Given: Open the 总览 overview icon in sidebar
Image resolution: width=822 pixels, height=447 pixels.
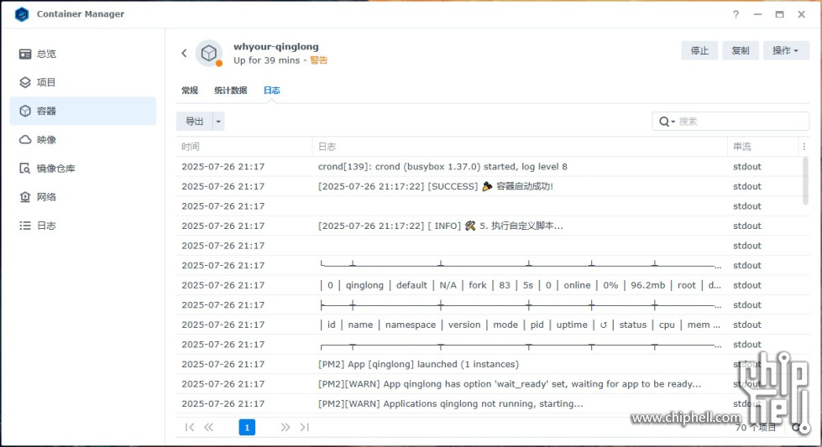Looking at the screenshot, I should 25,54.
